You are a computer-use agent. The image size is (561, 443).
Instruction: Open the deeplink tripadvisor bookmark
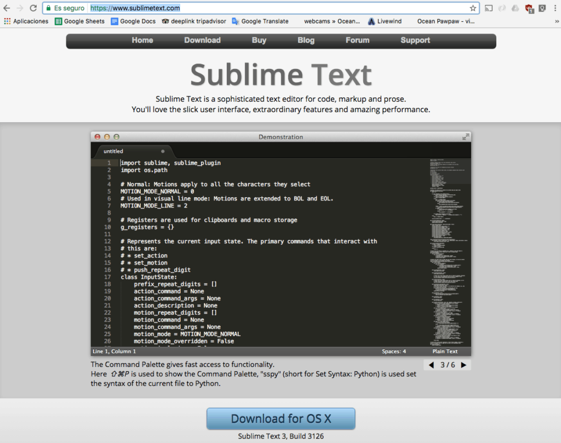click(193, 21)
